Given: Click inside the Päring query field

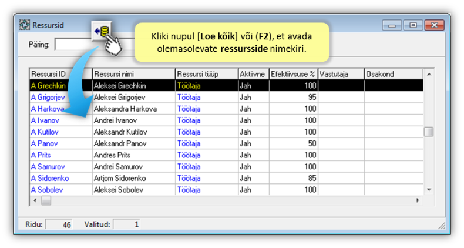Looking at the screenshot, I should (x=72, y=45).
